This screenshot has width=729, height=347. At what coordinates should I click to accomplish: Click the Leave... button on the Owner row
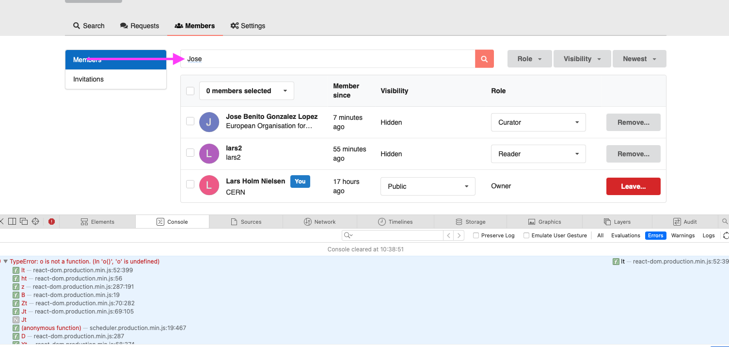click(633, 186)
